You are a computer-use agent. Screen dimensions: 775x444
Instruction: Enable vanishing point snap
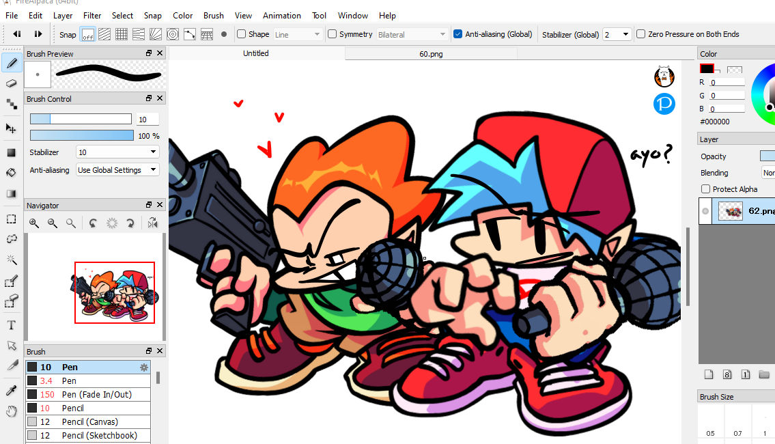click(139, 34)
